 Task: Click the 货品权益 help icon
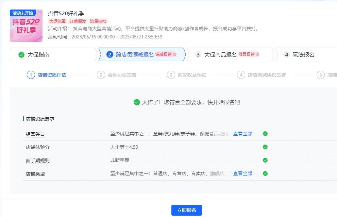click(257, 54)
